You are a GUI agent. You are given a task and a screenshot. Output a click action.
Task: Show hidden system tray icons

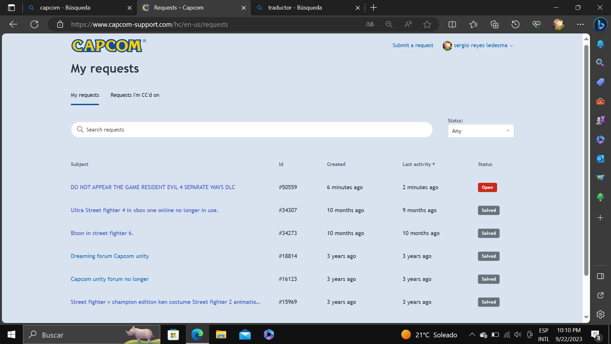tap(472, 334)
